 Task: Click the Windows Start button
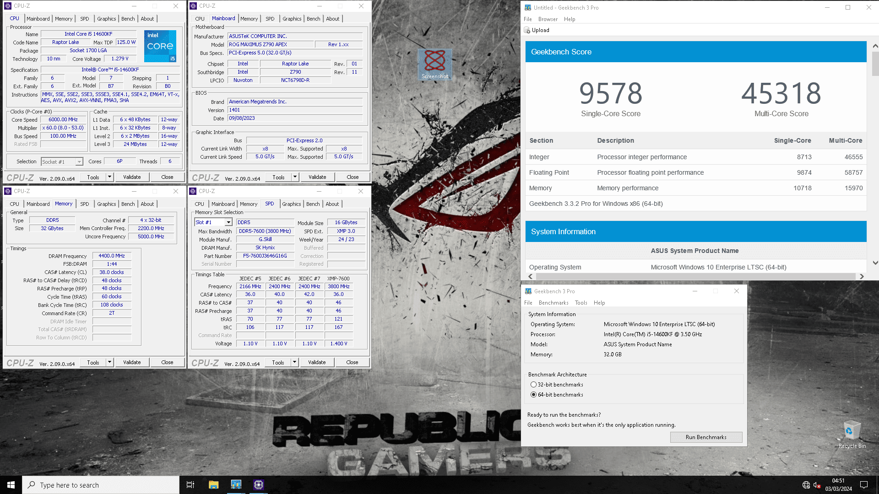11,485
